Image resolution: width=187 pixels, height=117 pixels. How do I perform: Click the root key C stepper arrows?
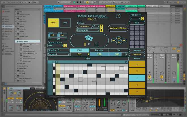point(101,26)
